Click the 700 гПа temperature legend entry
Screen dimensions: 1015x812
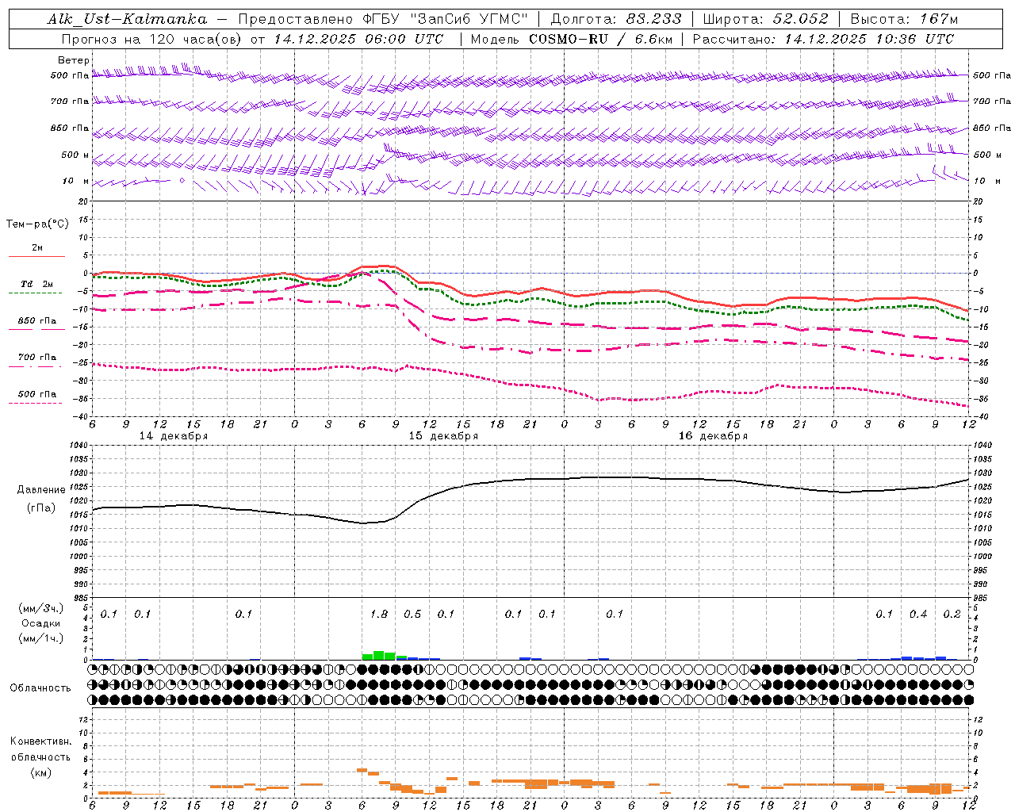pyautogui.click(x=37, y=358)
